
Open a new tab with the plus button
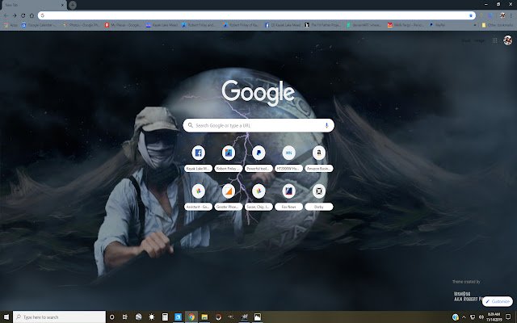coord(73,5)
